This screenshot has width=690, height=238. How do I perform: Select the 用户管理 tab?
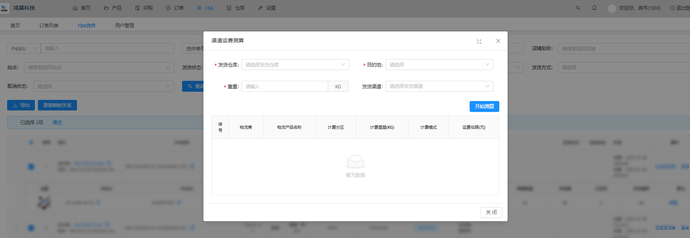coord(124,25)
